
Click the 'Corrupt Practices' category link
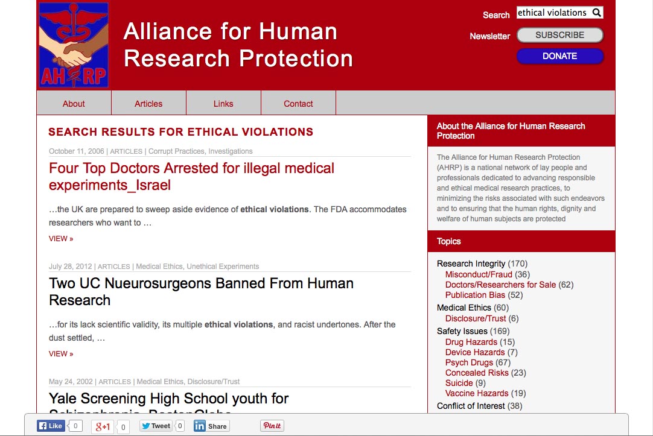(177, 151)
